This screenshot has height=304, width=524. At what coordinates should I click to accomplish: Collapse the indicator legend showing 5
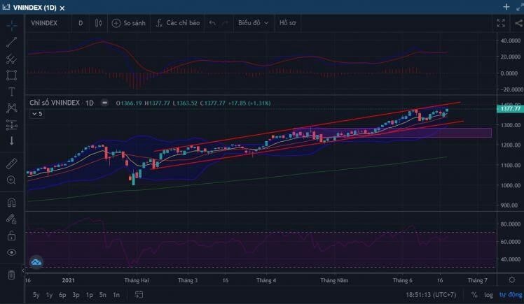[x=36, y=114]
